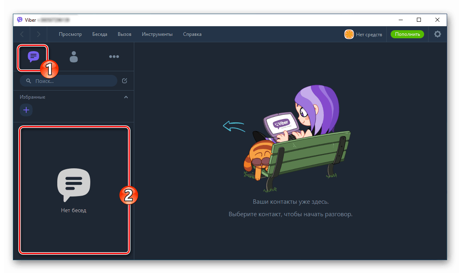
Task: Click the compose new message icon
Action: tap(125, 81)
